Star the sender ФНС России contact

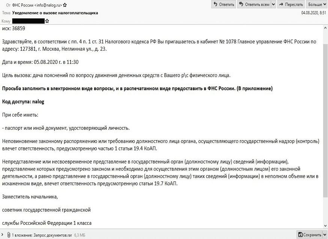coord(65,5)
